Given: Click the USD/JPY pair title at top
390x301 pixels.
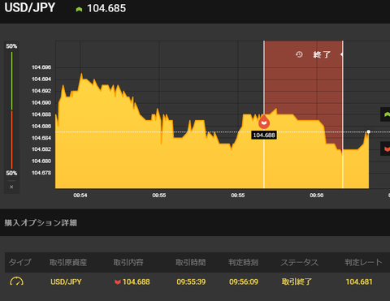Looking at the screenshot, I should (30, 7).
